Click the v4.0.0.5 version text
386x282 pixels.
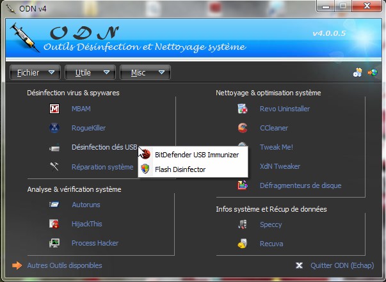329,33
